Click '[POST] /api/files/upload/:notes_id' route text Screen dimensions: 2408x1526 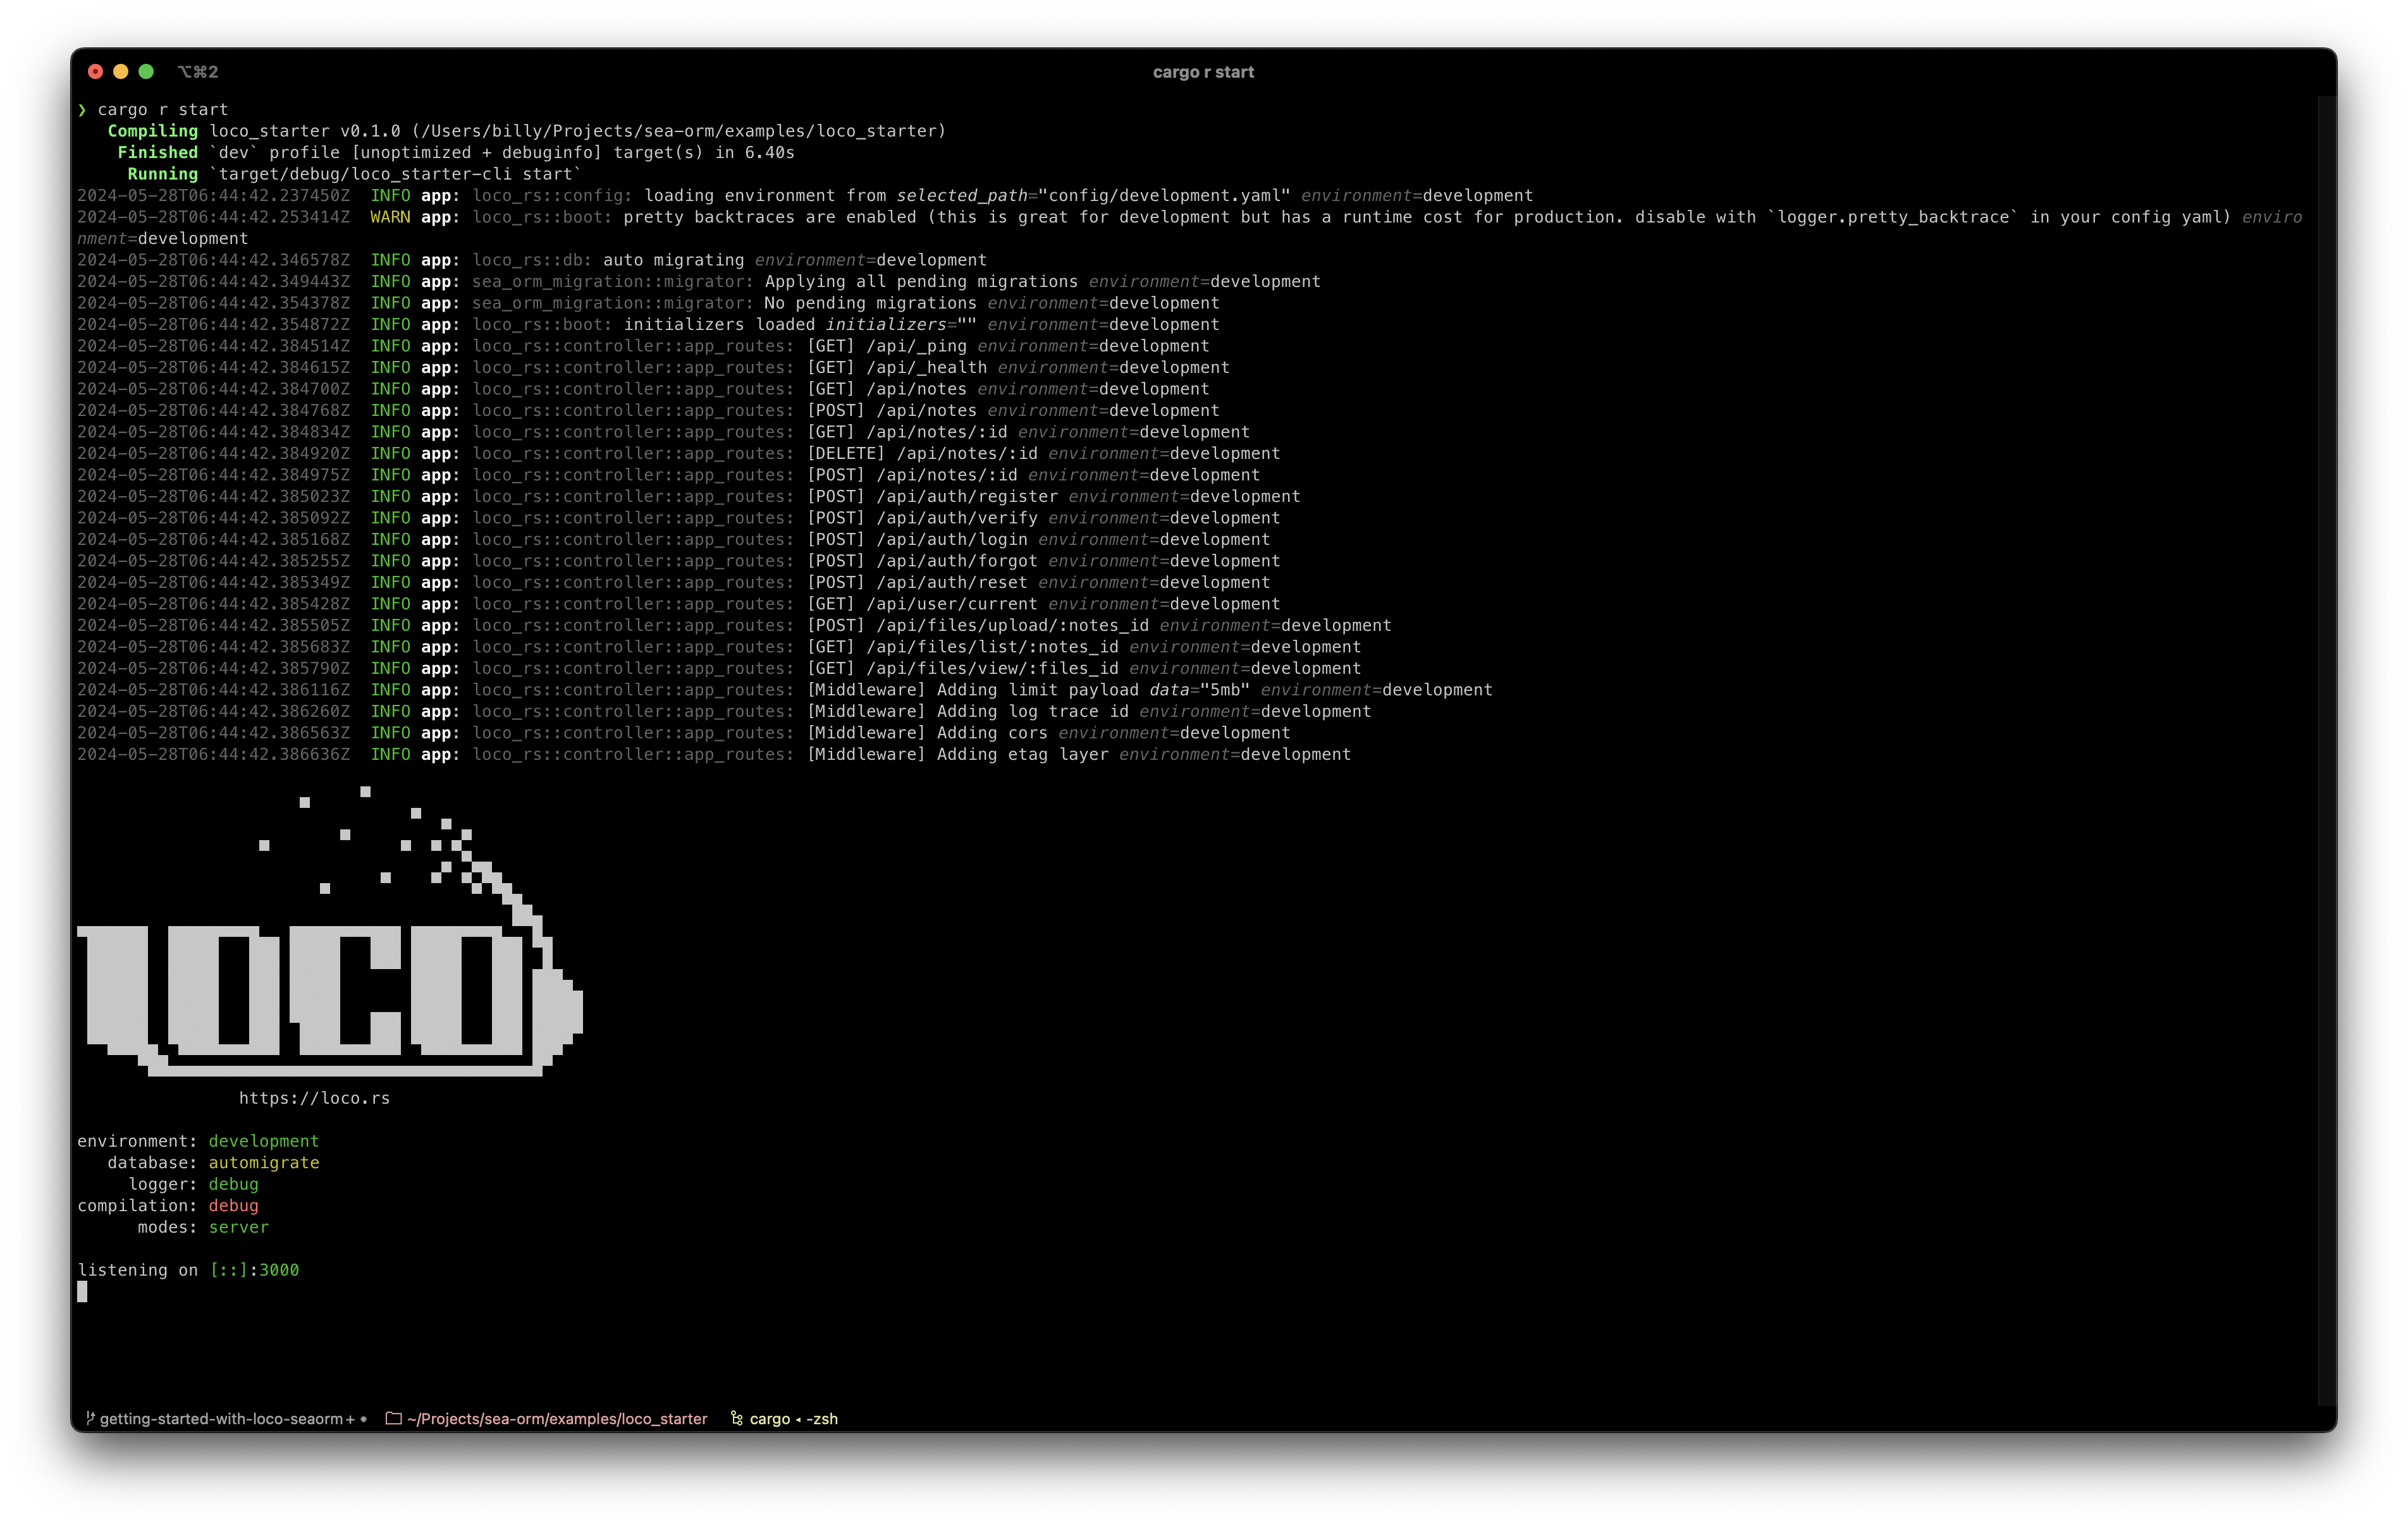pyautogui.click(x=978, y=626)
